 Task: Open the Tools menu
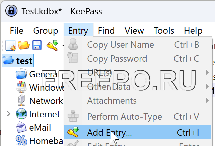(164, 31)
